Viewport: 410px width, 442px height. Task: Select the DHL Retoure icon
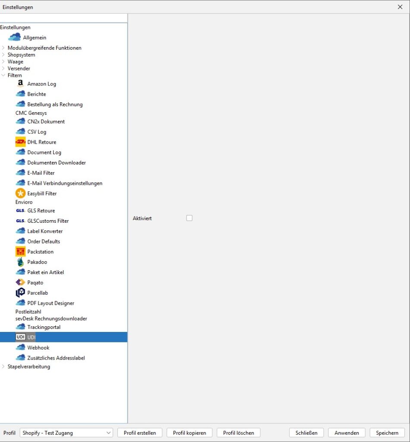(x=20, y=142)
